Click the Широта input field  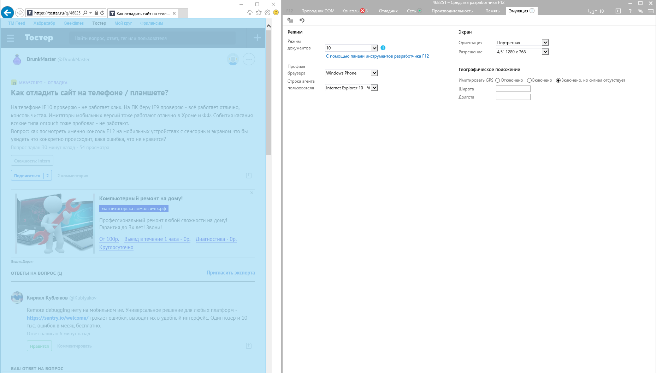click(513, 89)
